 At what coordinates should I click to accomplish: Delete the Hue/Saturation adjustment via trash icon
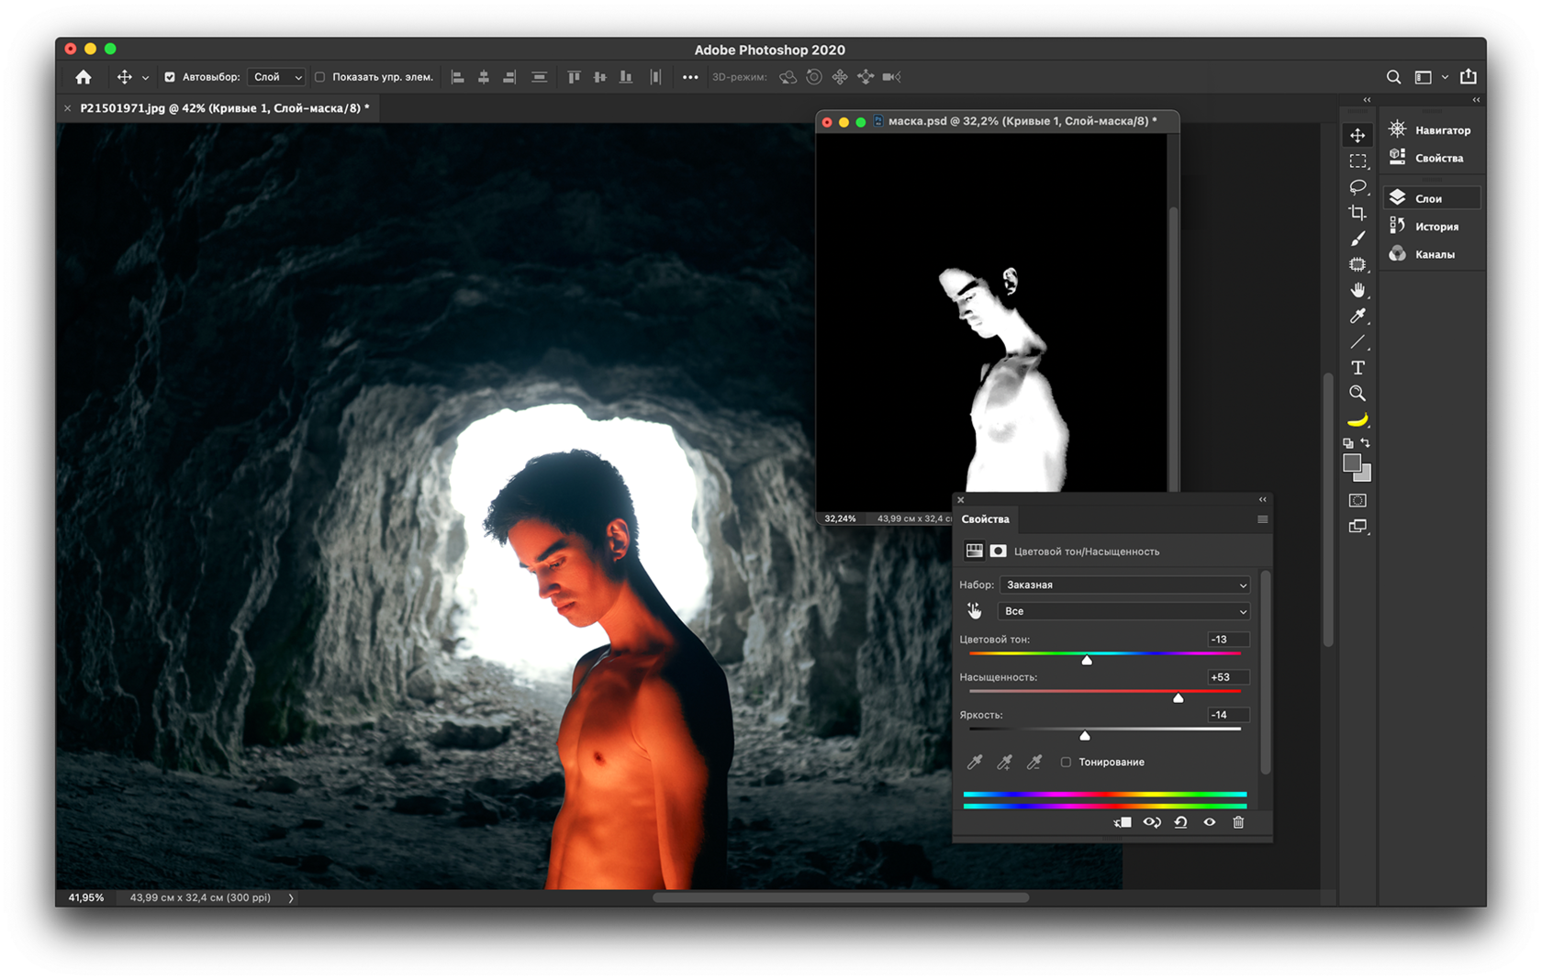(x=1237, y=822)
